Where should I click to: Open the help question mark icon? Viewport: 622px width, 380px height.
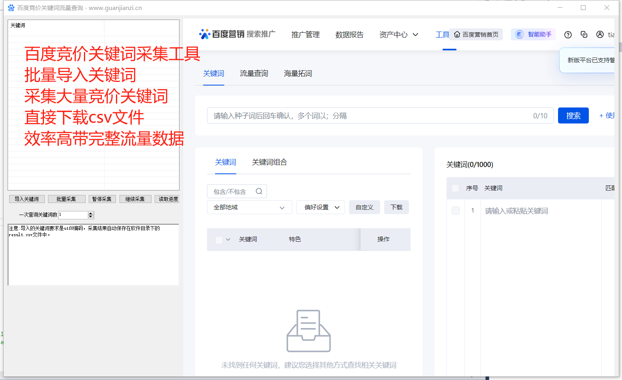click(x=568, y=35)
